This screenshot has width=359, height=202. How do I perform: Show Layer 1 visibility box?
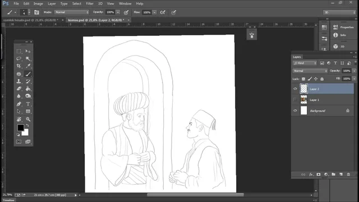(x=295, y=100)
